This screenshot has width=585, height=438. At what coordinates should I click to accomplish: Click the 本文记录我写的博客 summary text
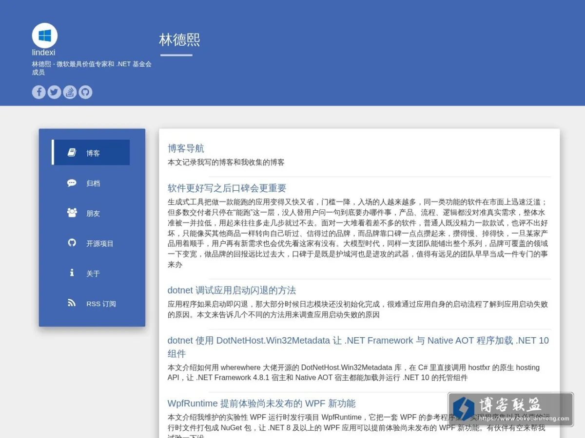coord(226,162)
